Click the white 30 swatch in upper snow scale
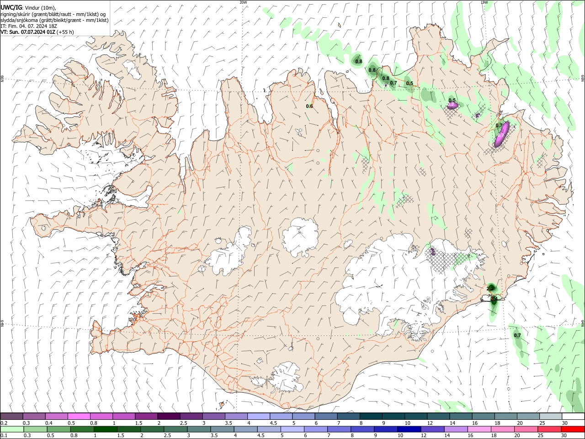 tap(574, 416)
